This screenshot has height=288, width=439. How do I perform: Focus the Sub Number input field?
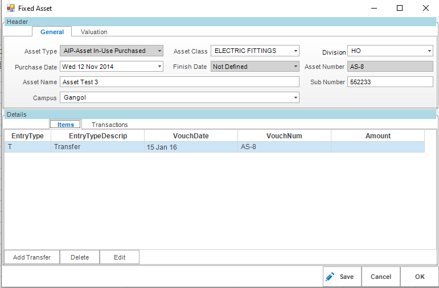coord(390,82)
